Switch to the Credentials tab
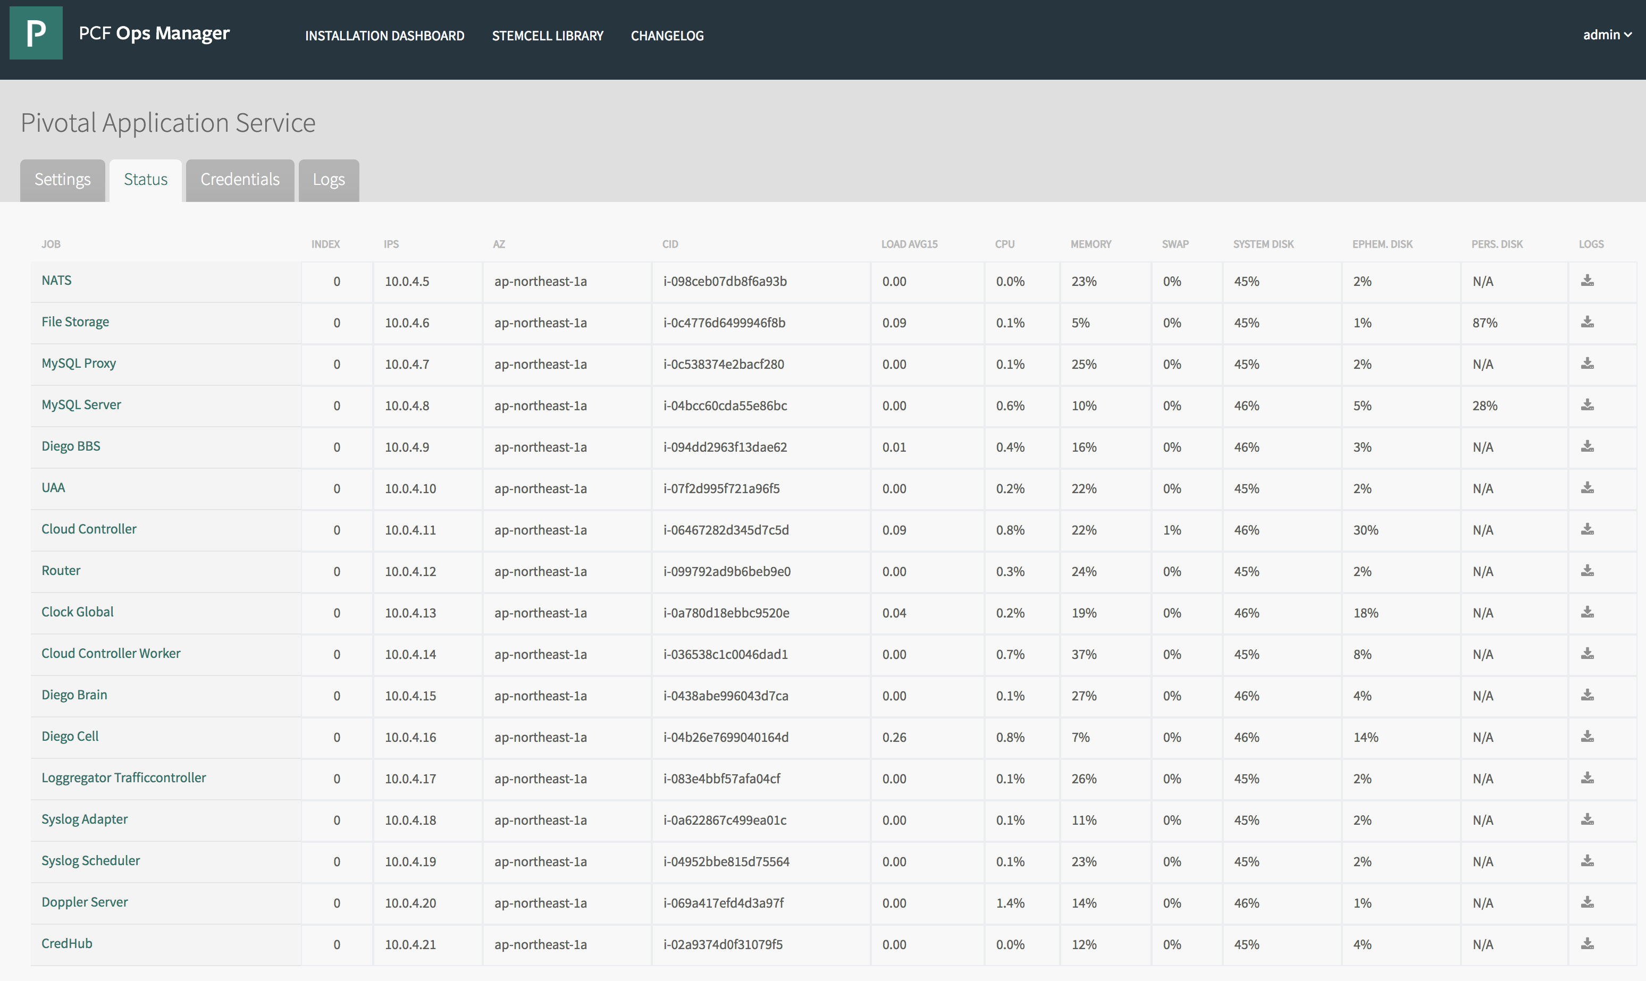 click(x=239, y=180)
